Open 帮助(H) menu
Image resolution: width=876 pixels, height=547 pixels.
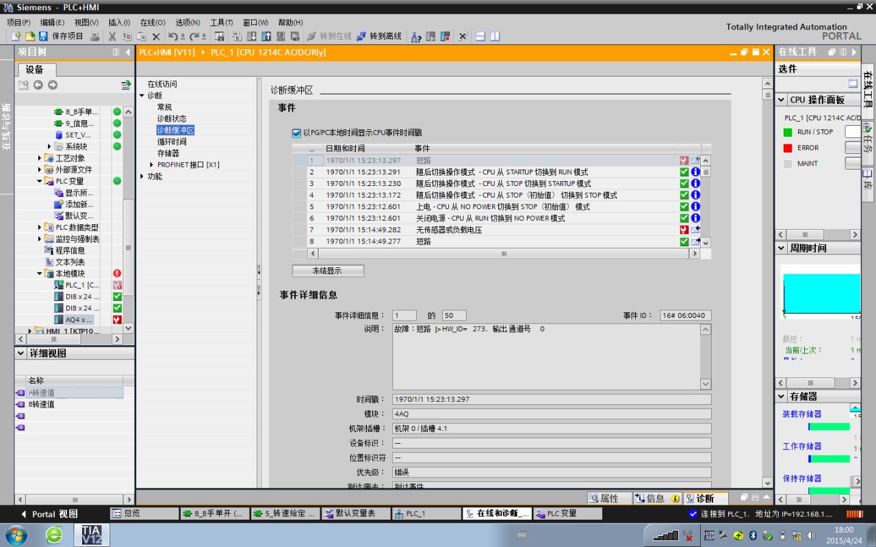pyautogui.click(x=290, y=23)
